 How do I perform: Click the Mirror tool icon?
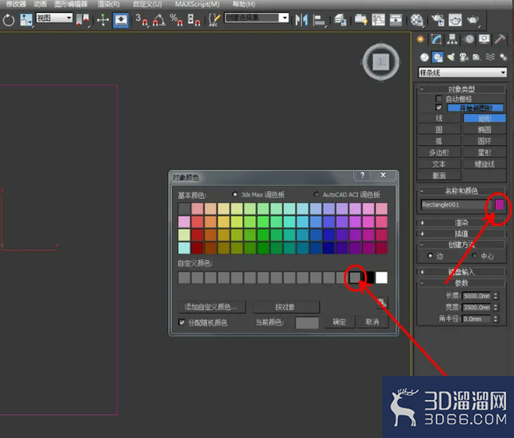click(301, 20)
